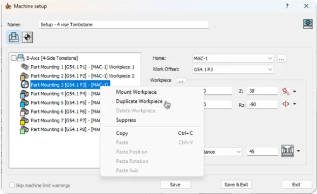Enable Skip machine limit warnings checkbox
The height and width of the screenshot is (194, 317).
pyautogui.click(x=12, y=185)
